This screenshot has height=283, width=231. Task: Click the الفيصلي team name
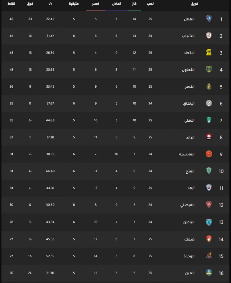187,205
